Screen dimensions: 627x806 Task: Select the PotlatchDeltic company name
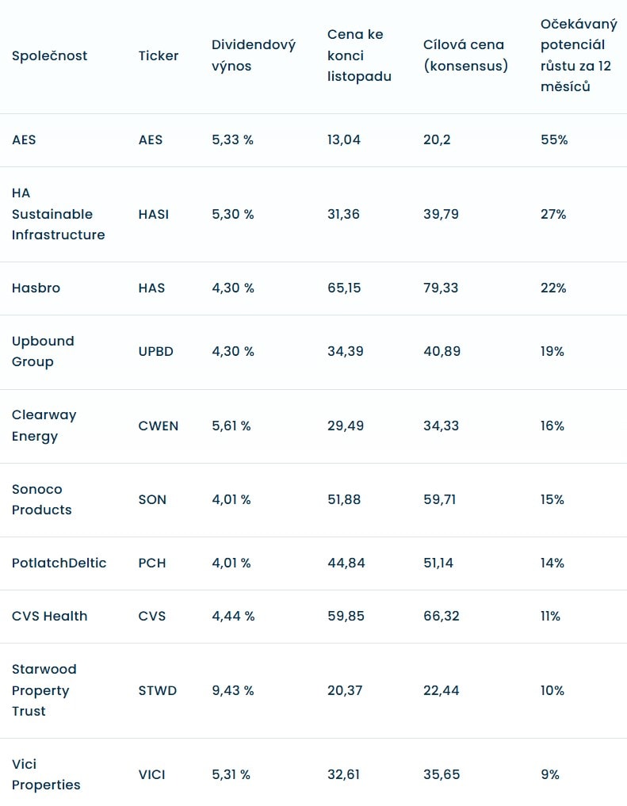(x=59, y=563)
